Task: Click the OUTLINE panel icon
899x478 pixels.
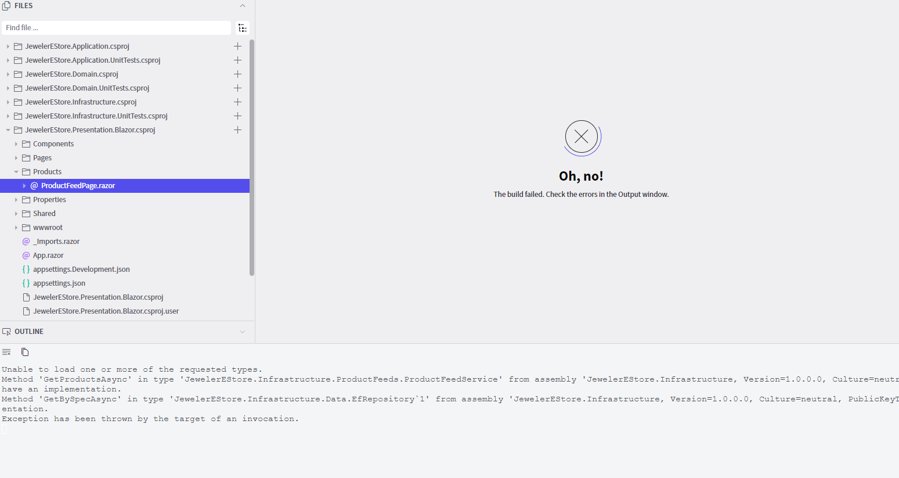Action: [6, 331]
